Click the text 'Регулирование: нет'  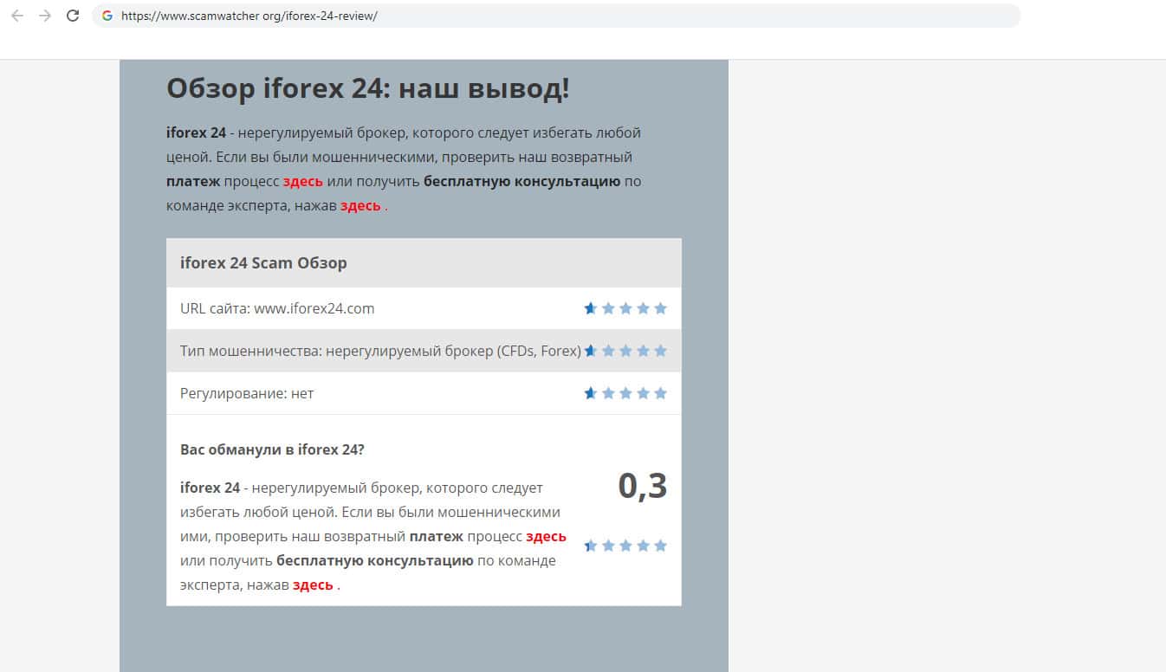click(247, 393)
